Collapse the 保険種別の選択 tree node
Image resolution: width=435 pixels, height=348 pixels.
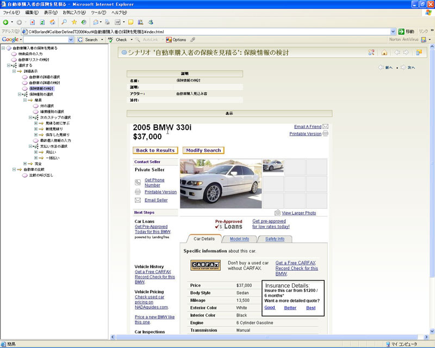[x=20, y=95]
